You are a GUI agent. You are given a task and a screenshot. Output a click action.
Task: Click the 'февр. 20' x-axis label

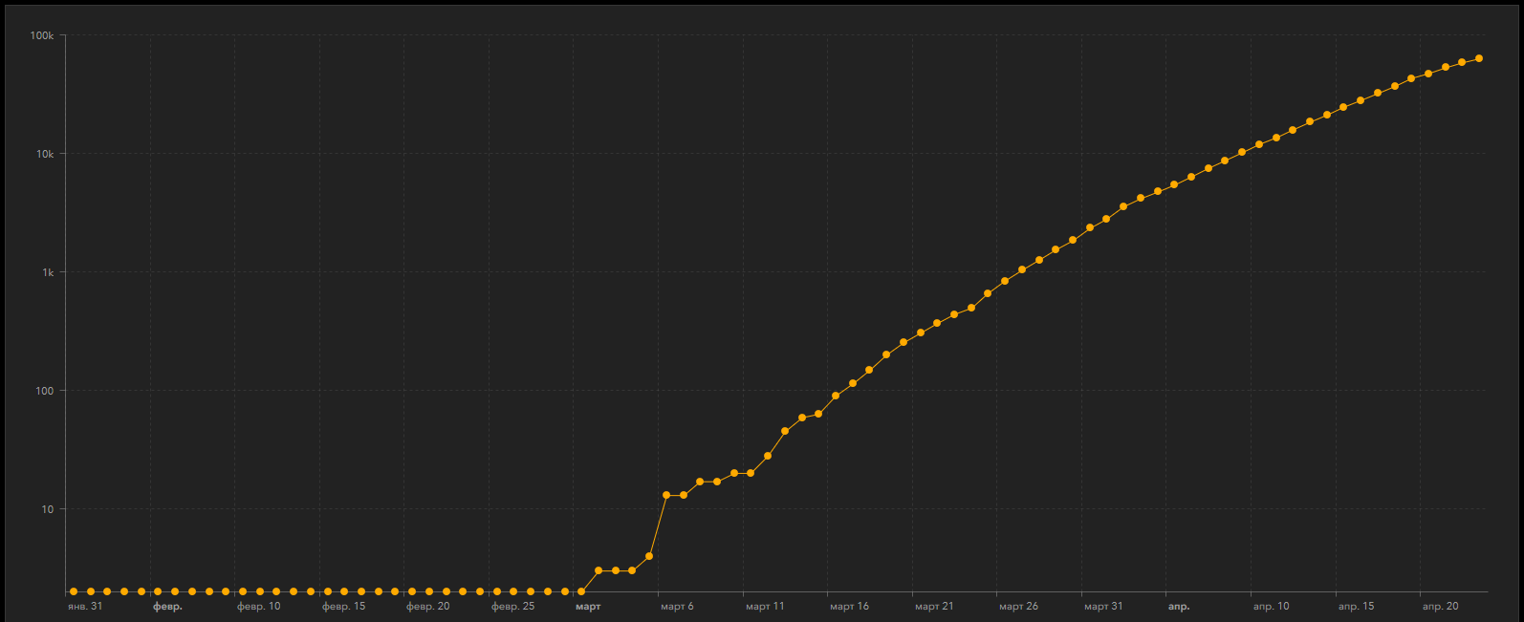coord(428,607)
